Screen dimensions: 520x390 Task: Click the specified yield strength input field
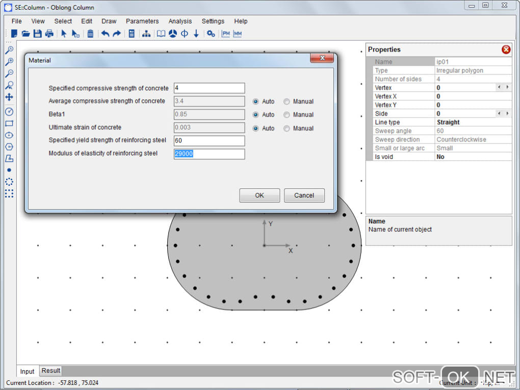click(209, 141)
